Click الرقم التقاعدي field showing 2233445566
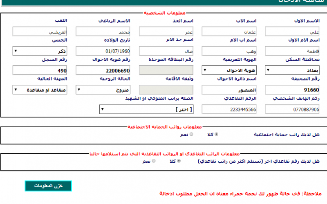 pyautogui.click(x=229, y=109)
